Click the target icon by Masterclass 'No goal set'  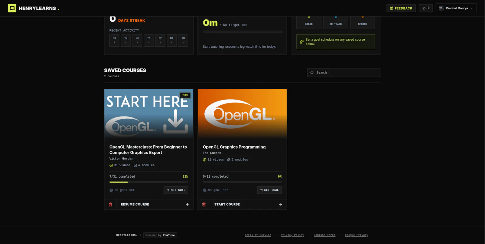tap(111, 190)
